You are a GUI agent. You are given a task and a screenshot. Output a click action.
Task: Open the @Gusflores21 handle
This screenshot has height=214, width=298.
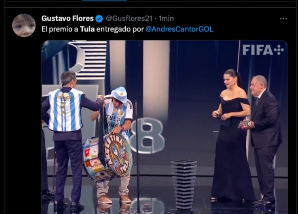click(x=129, y=19)
